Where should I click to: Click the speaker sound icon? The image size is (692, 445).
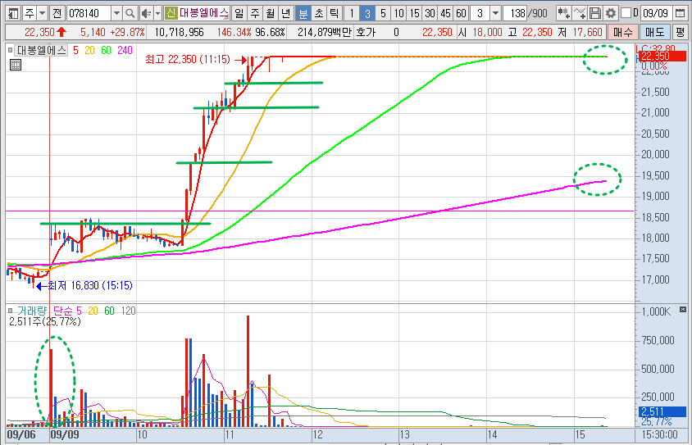point(146,14)
